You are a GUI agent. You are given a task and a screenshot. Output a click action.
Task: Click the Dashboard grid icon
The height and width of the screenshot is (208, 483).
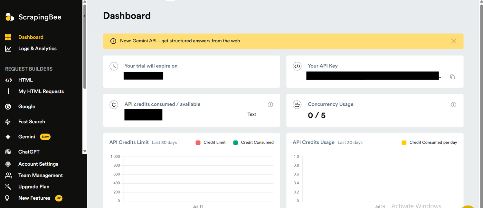pos(8,37)
